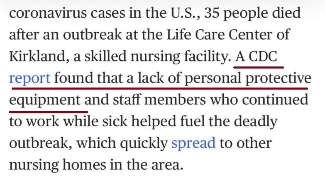Viewport: 325px width, 180px height.
Task: Follow the blue "spread" hyperlink
Action: [193, 143]
